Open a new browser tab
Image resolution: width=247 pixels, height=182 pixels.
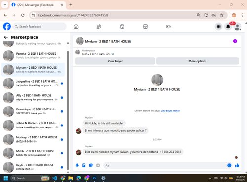(x=71, y=5)
